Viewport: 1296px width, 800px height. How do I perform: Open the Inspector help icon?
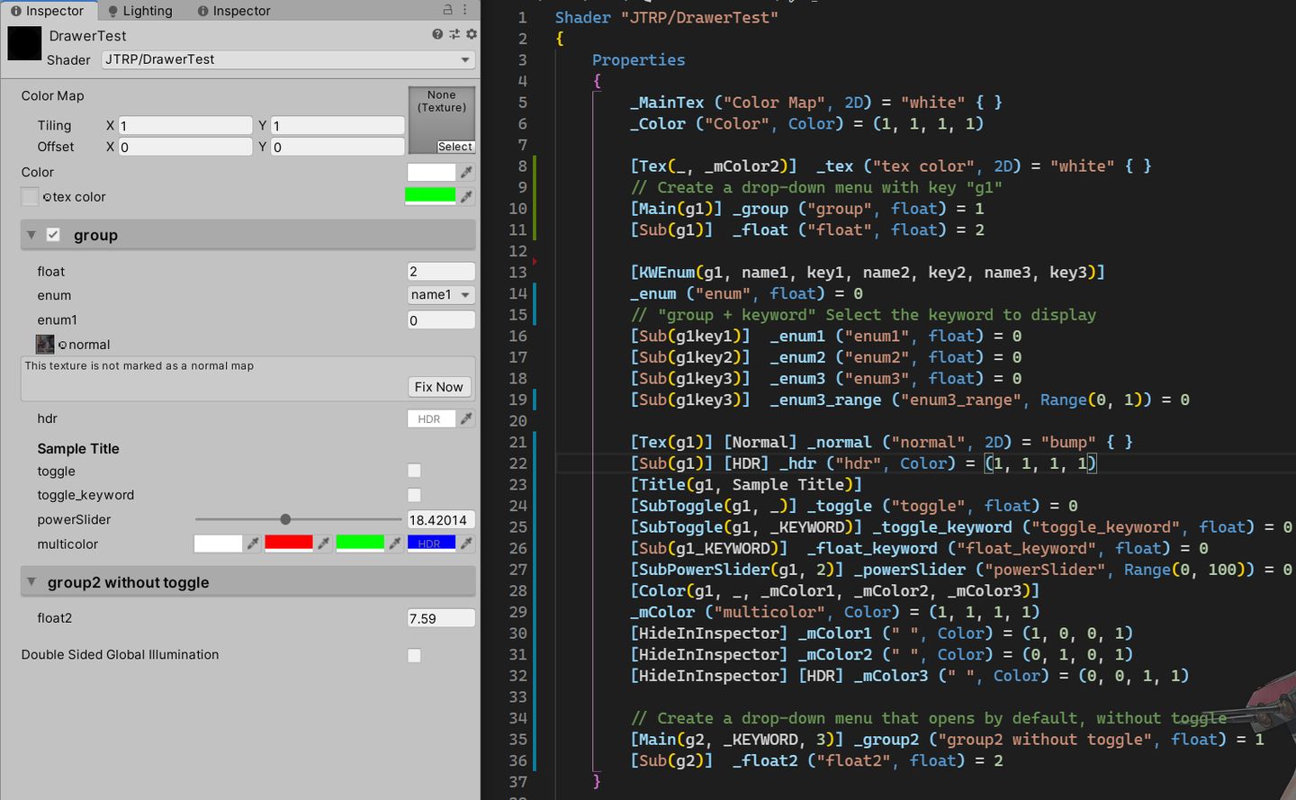(x=437, y=34)
